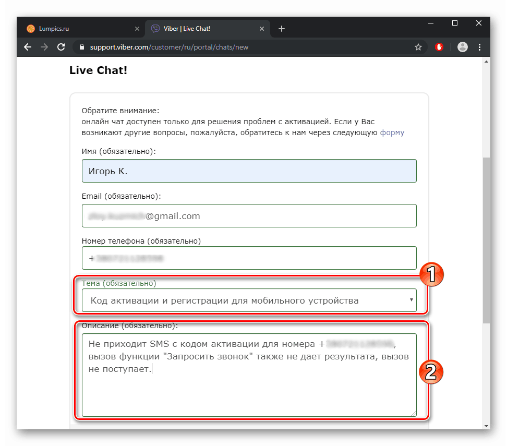
Task: Select the Viber | Live Chat! tab
Action: [207, 29]
